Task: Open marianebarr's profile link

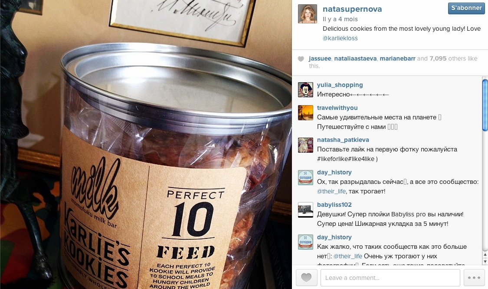Action: tap(397, 58)
